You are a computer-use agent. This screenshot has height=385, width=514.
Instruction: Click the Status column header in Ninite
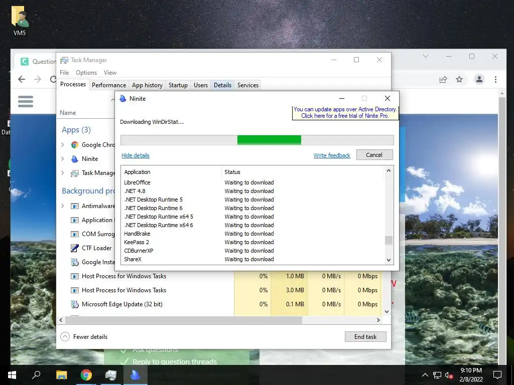pos(303,172)
